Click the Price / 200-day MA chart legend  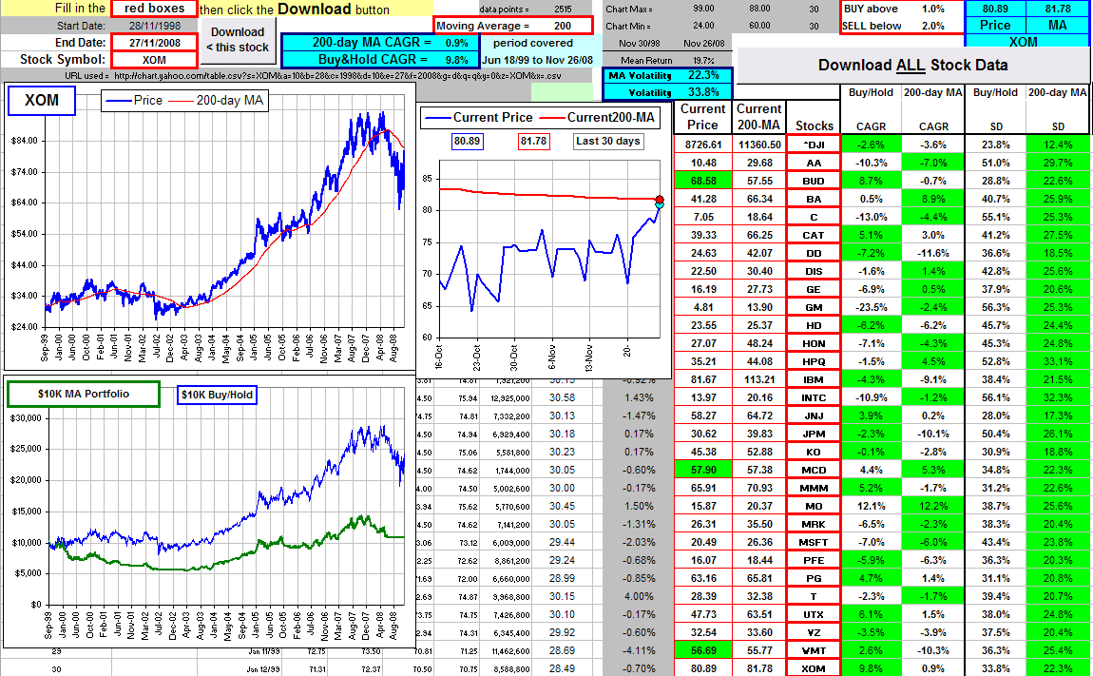(x=184, y=101)
